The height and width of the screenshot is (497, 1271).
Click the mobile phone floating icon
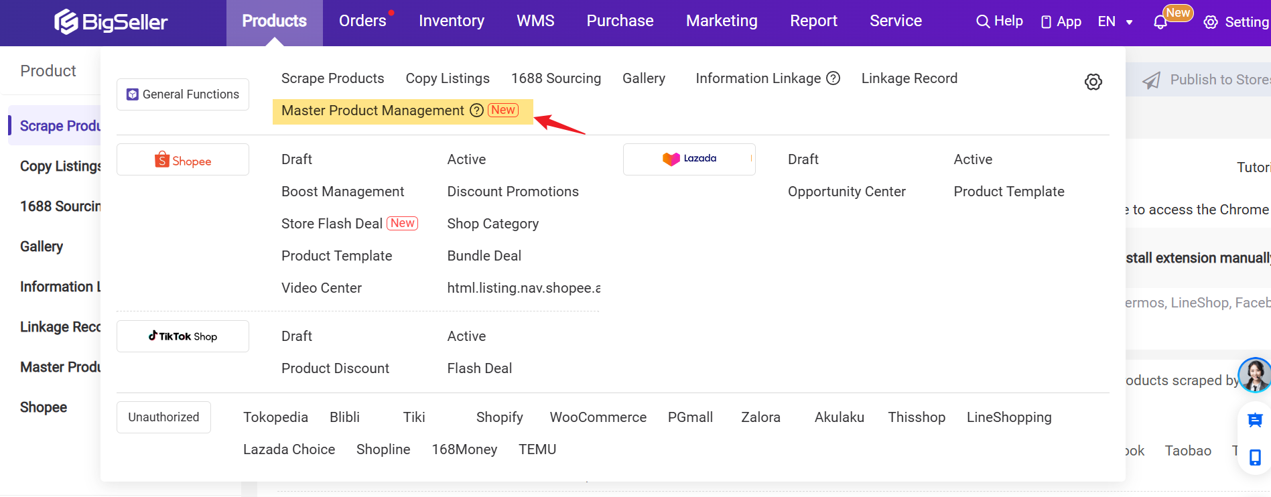click(1255, 457)
